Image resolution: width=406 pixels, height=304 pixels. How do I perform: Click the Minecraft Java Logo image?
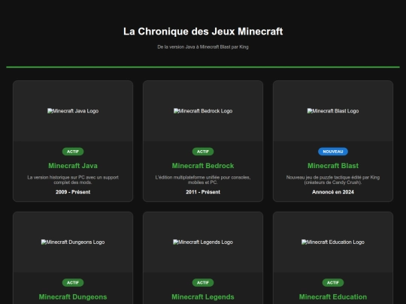[73, 111]
